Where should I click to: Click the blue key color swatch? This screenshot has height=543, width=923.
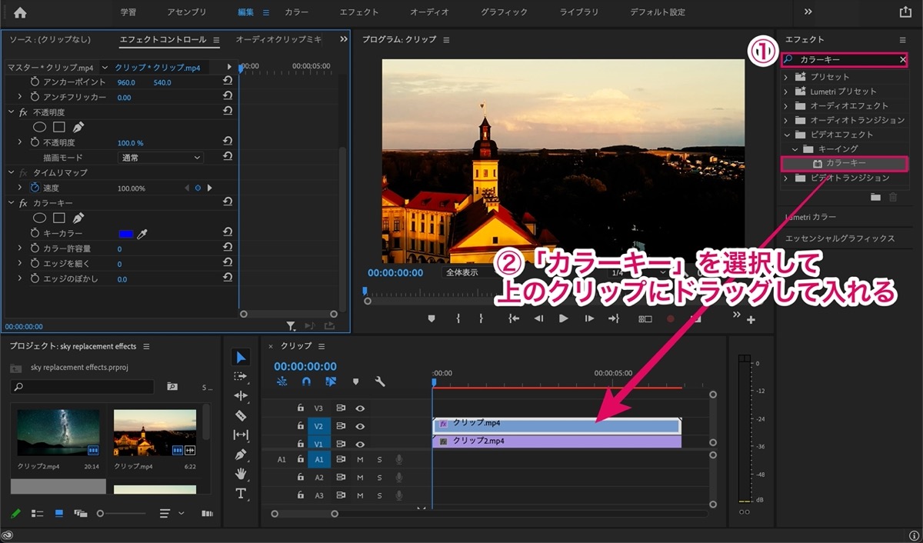pyautogui.click(x=125, y=233)
